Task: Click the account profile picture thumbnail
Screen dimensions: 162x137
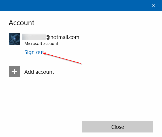Action: coord(14,39)
